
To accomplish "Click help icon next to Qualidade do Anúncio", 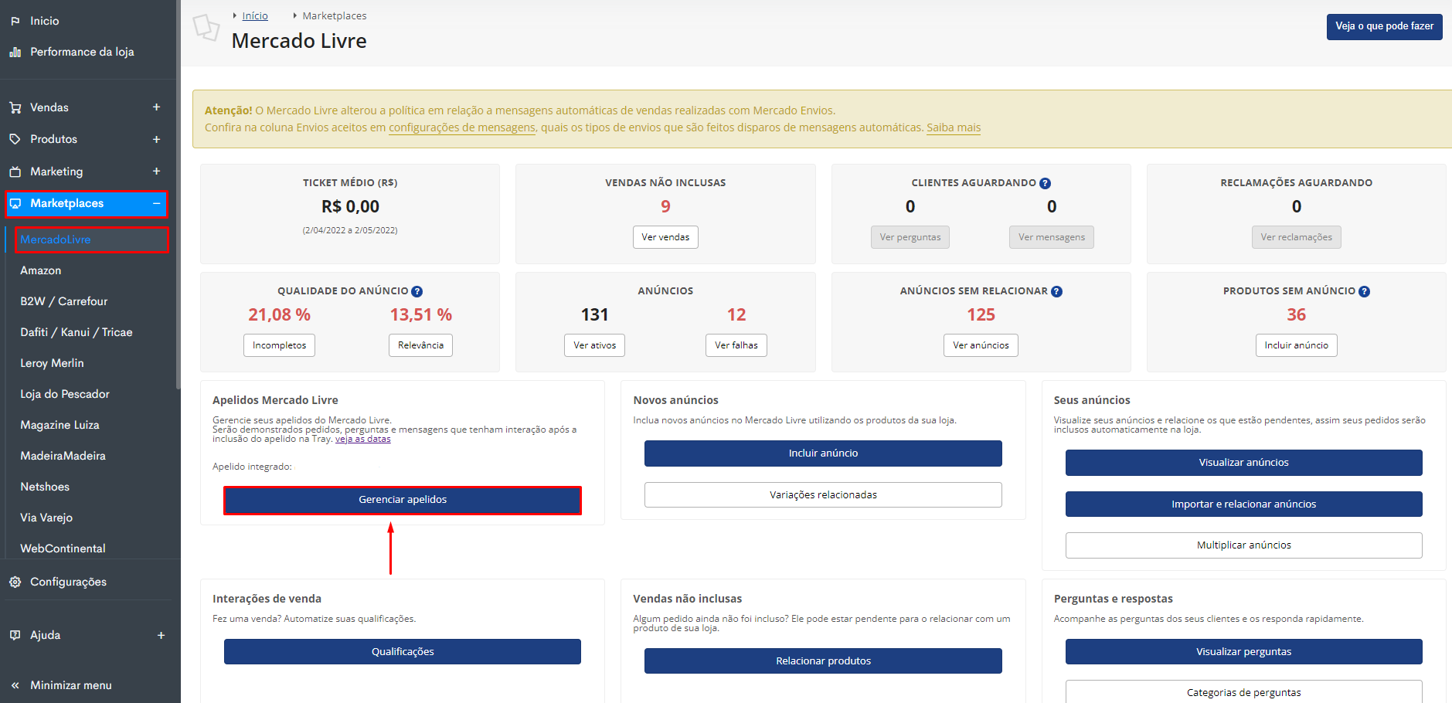I will [x=417, y=291].
